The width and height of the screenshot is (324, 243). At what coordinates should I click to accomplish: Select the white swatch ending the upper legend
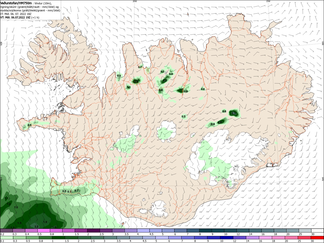pyautogui.click(x=318, y=231)
